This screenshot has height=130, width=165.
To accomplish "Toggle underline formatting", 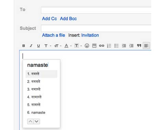I will point(38,46).
